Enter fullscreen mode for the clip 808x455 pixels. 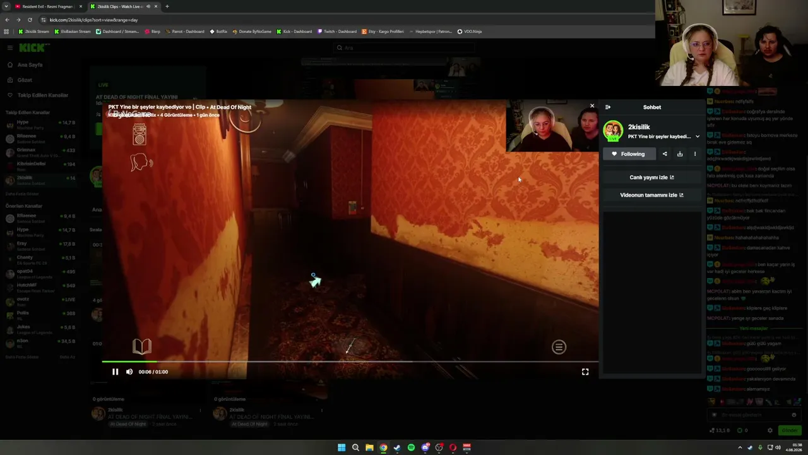(585, 372)
